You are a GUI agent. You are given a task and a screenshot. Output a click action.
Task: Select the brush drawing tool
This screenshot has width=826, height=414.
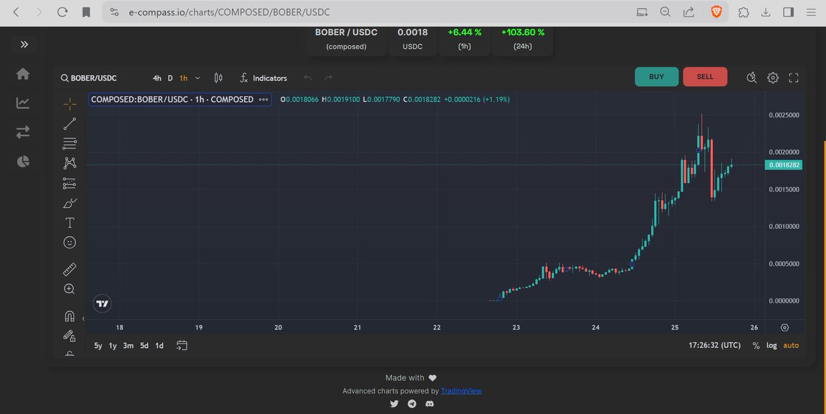click(x=69, y=203)
